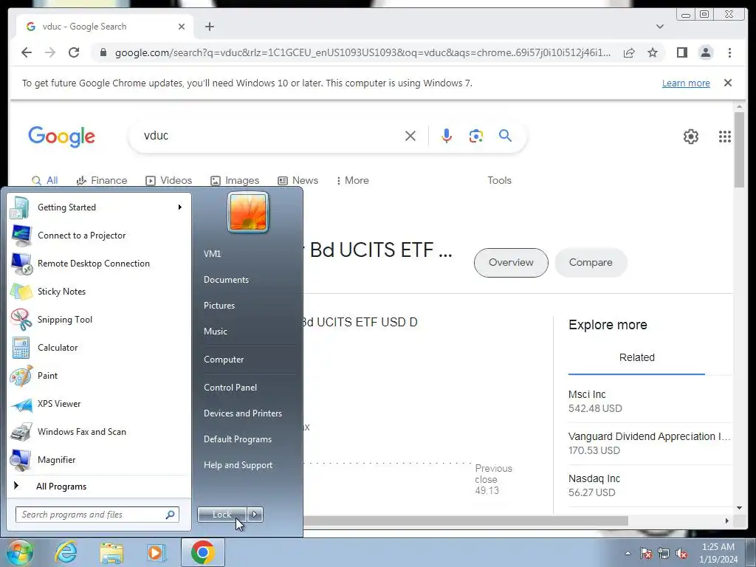756x567 pixels.
Task: Open Magnifier from Start menu
Action: 99,459
